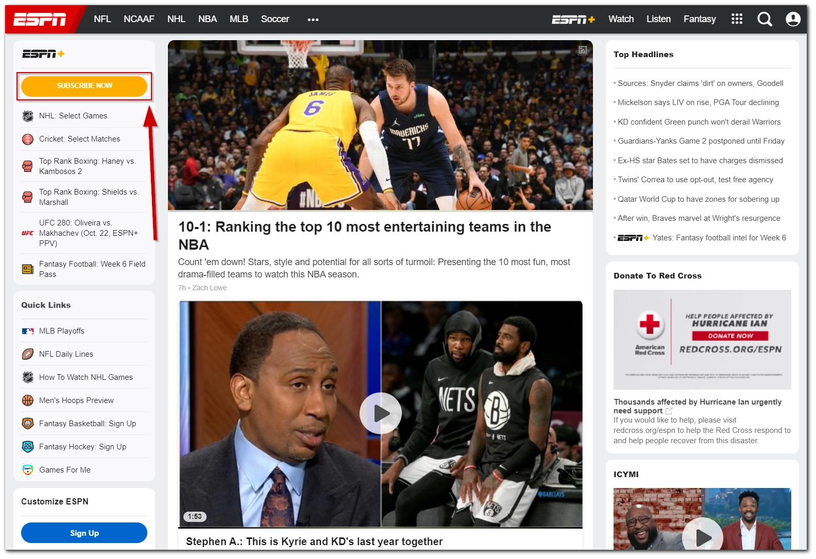Open 'Fantasy Football: Week 6 Field Pass'
The height and width of the screenshot is (559, 816).
click(92, 269)
